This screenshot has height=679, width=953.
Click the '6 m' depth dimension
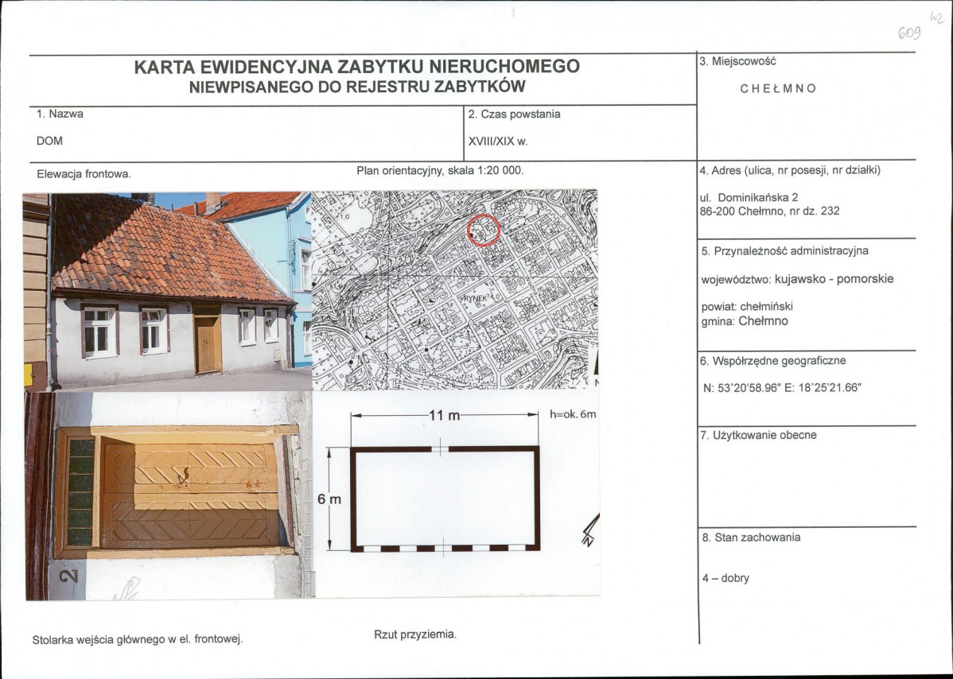[329, 500]
